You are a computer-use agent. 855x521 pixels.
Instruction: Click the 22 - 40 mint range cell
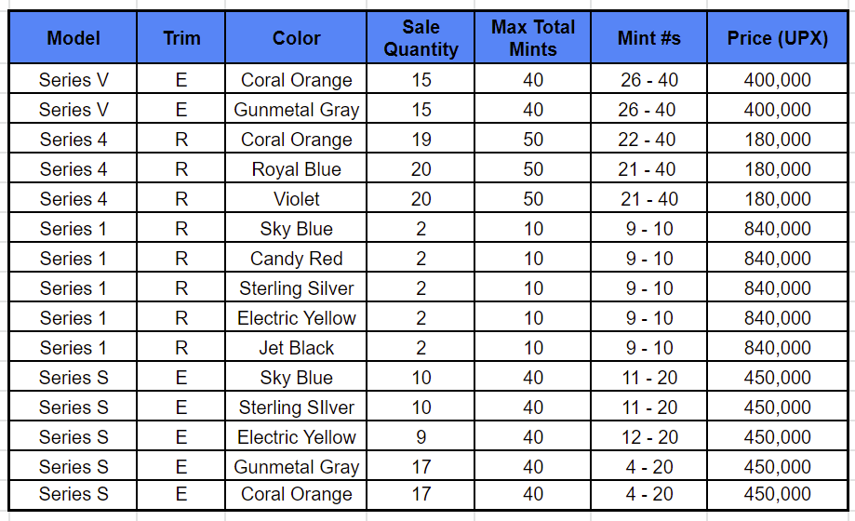648,140
